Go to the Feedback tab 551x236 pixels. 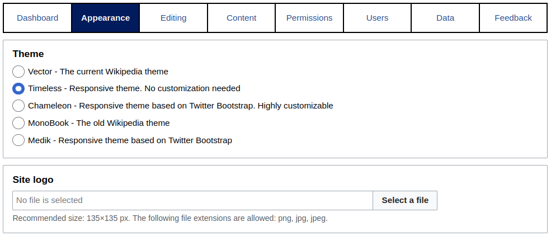coord(513,18)
